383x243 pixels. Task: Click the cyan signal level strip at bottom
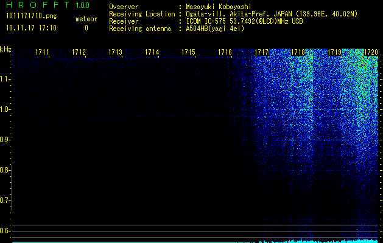point(195,241)
